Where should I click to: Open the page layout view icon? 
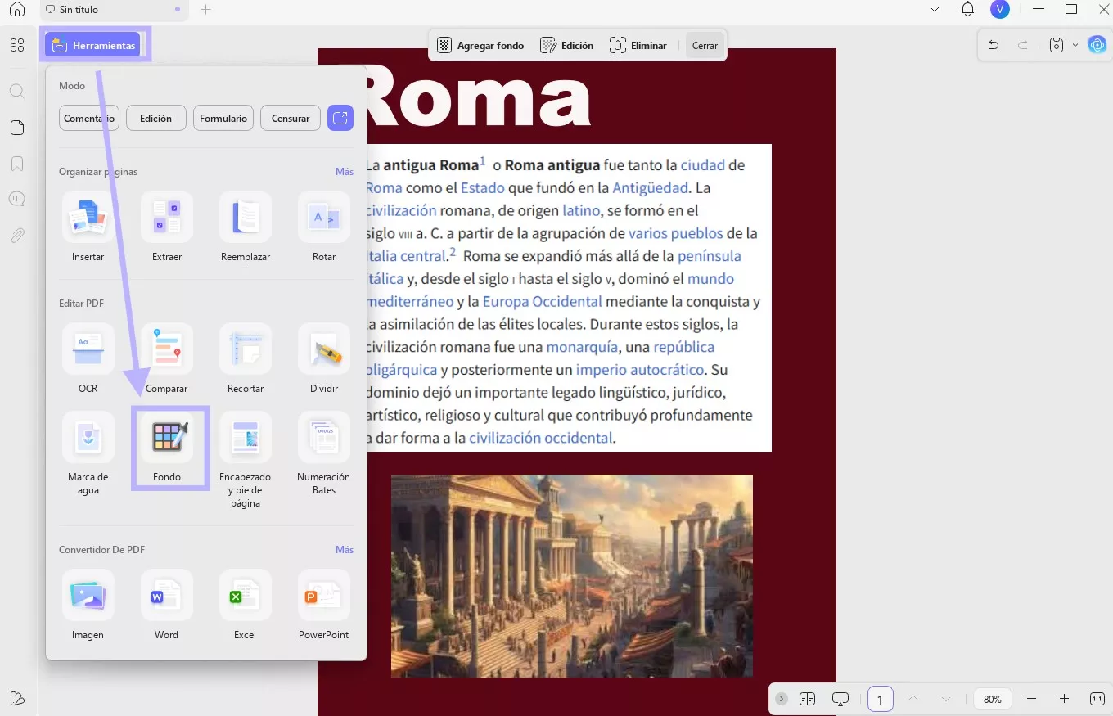click(808, 699)
